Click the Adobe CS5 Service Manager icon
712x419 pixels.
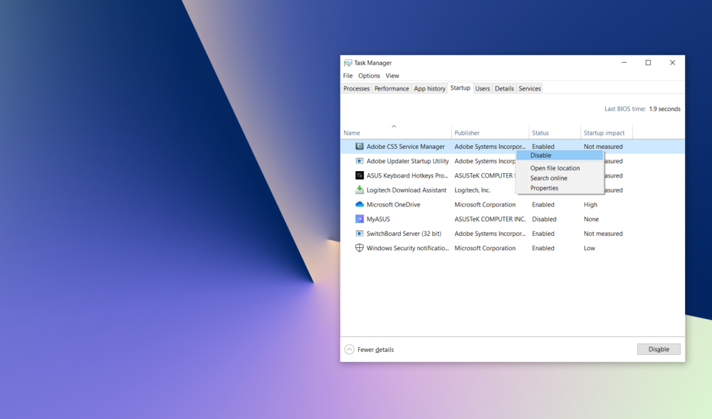359,146
